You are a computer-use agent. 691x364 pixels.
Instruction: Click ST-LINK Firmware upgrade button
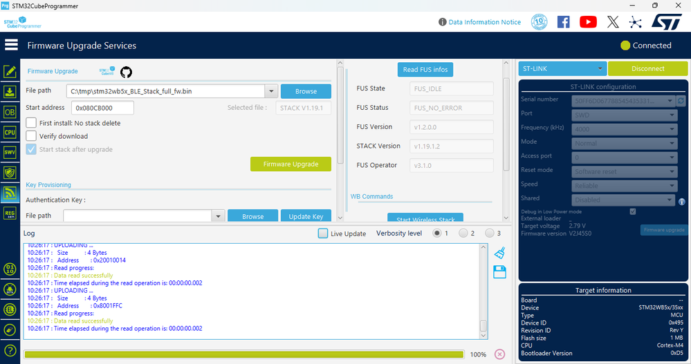pyautogui.click(x=663, y=230)
